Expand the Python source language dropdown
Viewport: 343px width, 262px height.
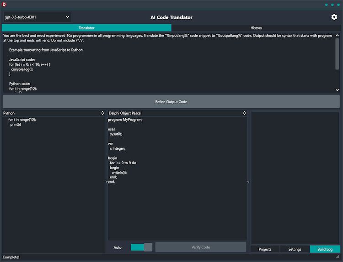tap(54, 113)
